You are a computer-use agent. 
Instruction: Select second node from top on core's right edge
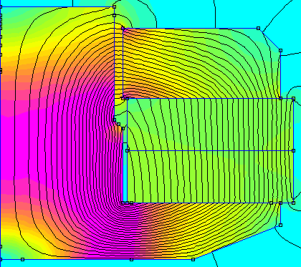(114, 16)
